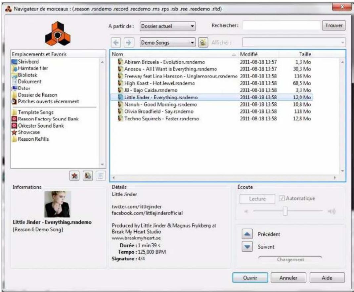The image size is (354, 292).
Task: Click the new favorites list icon
Action: 88,176
